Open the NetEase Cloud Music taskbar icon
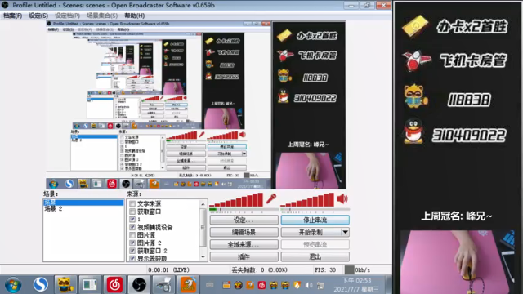The height and width of the screenshot is (294, 523). [114, 285]
